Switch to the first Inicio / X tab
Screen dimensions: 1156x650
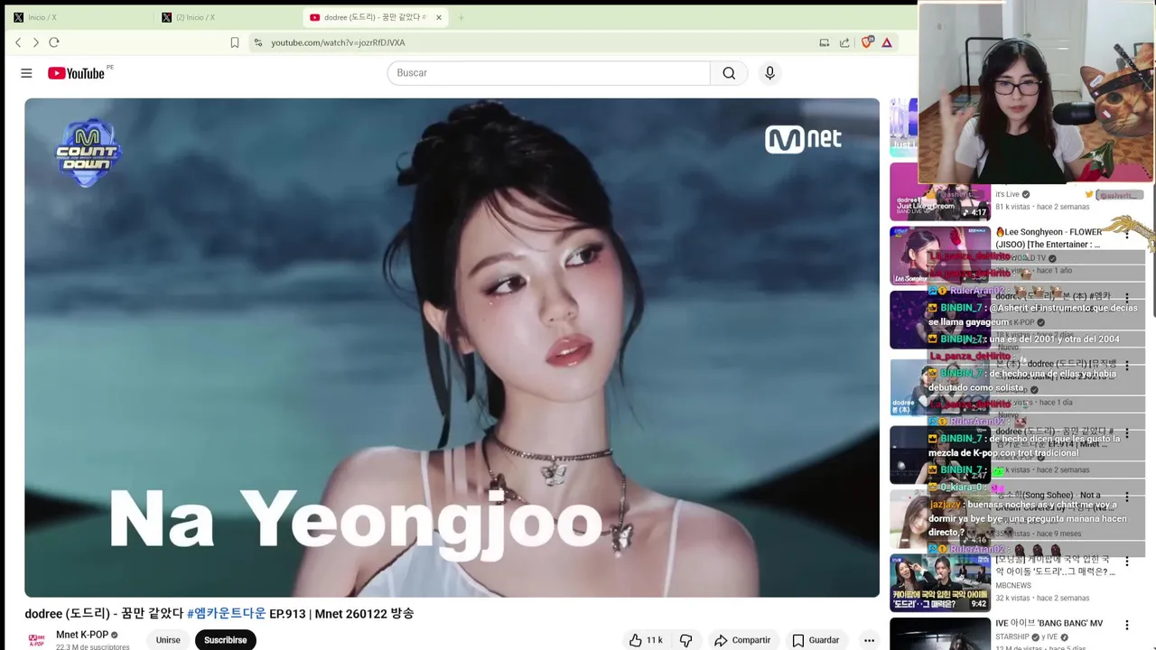coord(79,17)
